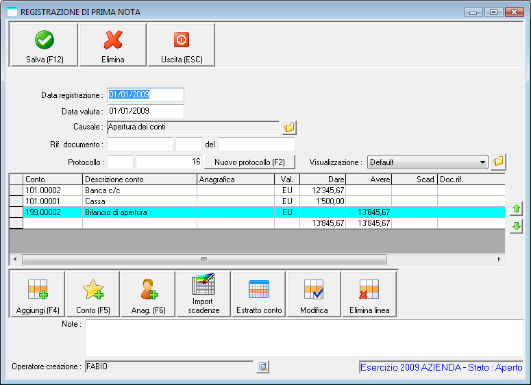The width and height of the screenshot is (531, 385).
Task: Click the Avere total in the last row
Action: (x=369, y=223)
